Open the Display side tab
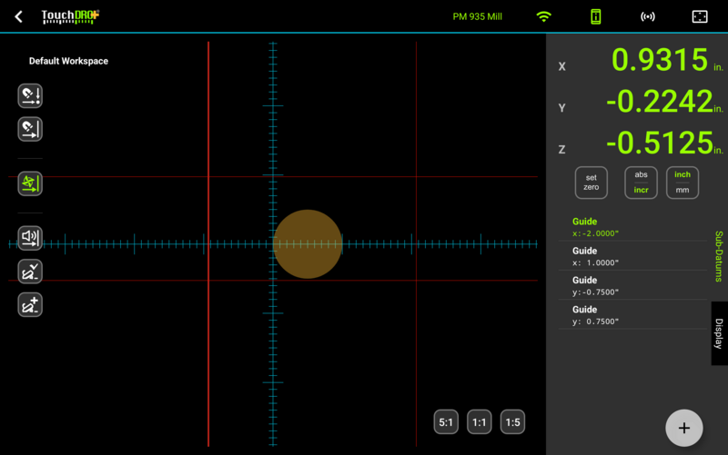The height and width of the screenshot is (455, 728). point(719,333)
